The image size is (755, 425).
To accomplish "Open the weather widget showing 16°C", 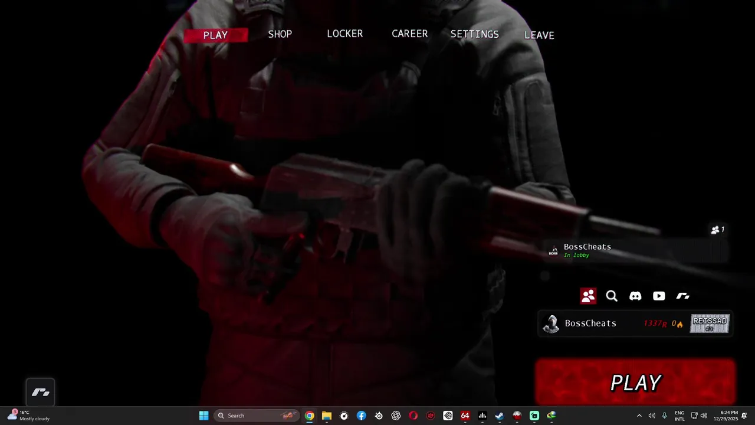I will (29, 416).
